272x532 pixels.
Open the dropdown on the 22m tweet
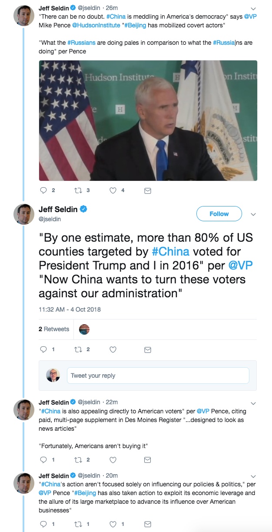(x=254, y=403)
